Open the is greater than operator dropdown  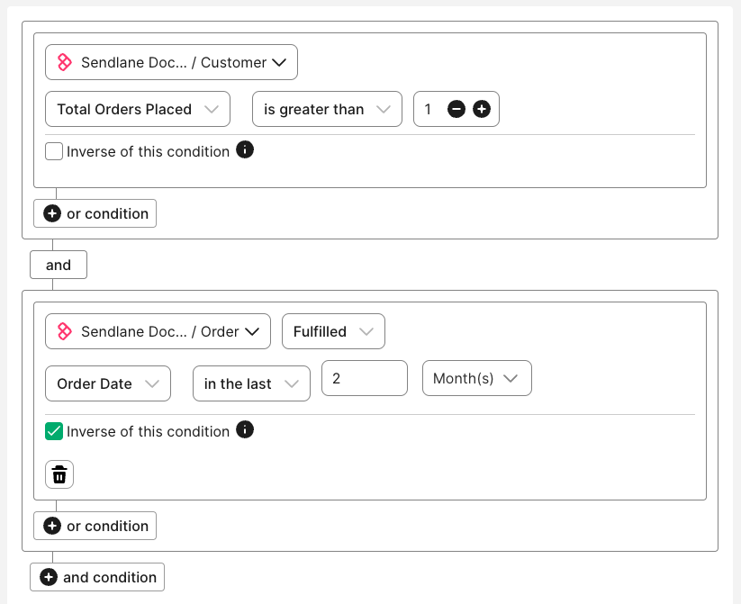(x=327, y=109)
